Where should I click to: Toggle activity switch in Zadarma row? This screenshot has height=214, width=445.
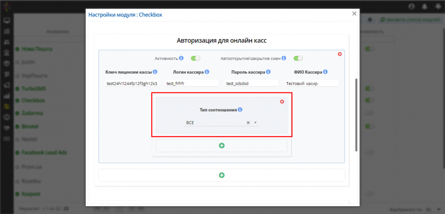pos(369,113)
